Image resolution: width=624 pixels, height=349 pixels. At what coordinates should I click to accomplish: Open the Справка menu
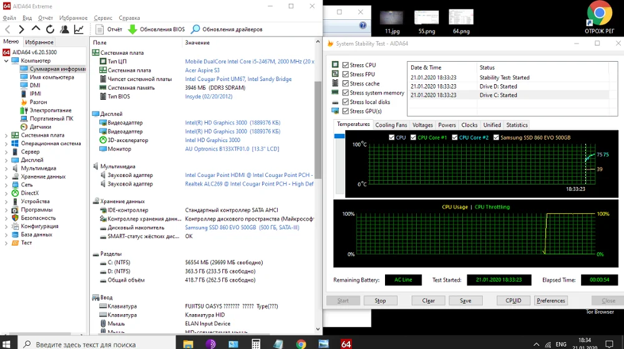[x=129, y=18]
